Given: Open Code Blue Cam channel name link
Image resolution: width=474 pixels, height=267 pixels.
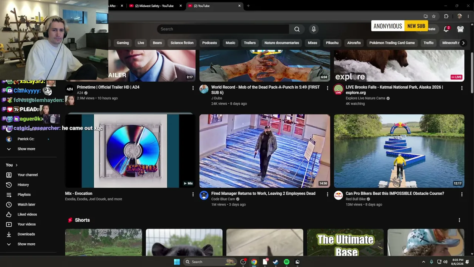Looking at the screenshot, I should pos(223,199).
